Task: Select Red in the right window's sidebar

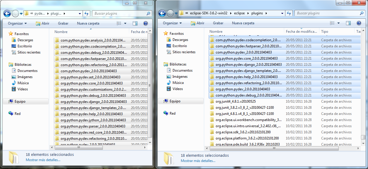Action: tap(173, 113)
